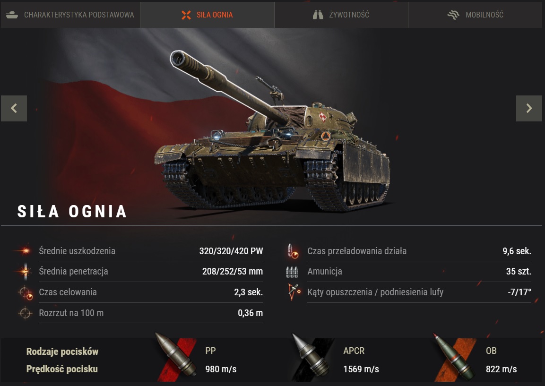This screenshot has height=386, width=545.
Task: Click the Amunicja three-shells icon
Action: point(292,272)
